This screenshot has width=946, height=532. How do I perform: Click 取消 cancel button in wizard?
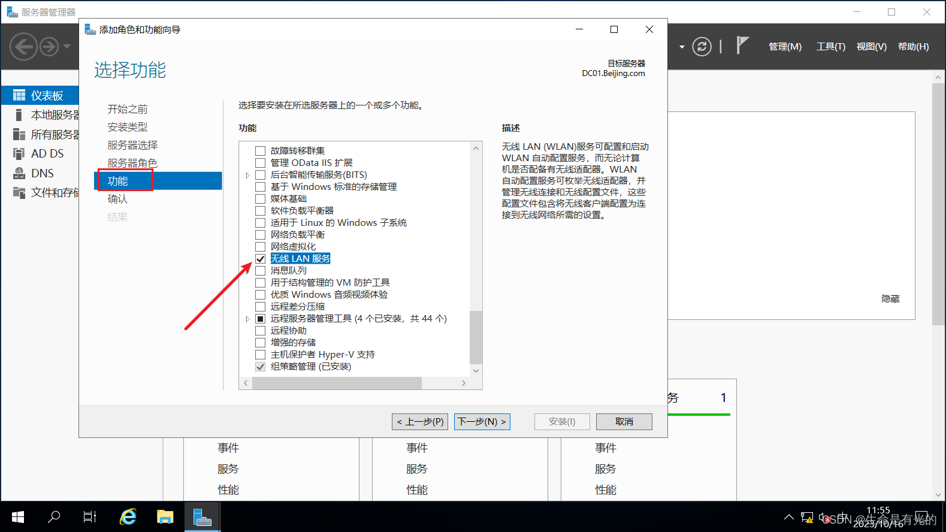[624, 422]
